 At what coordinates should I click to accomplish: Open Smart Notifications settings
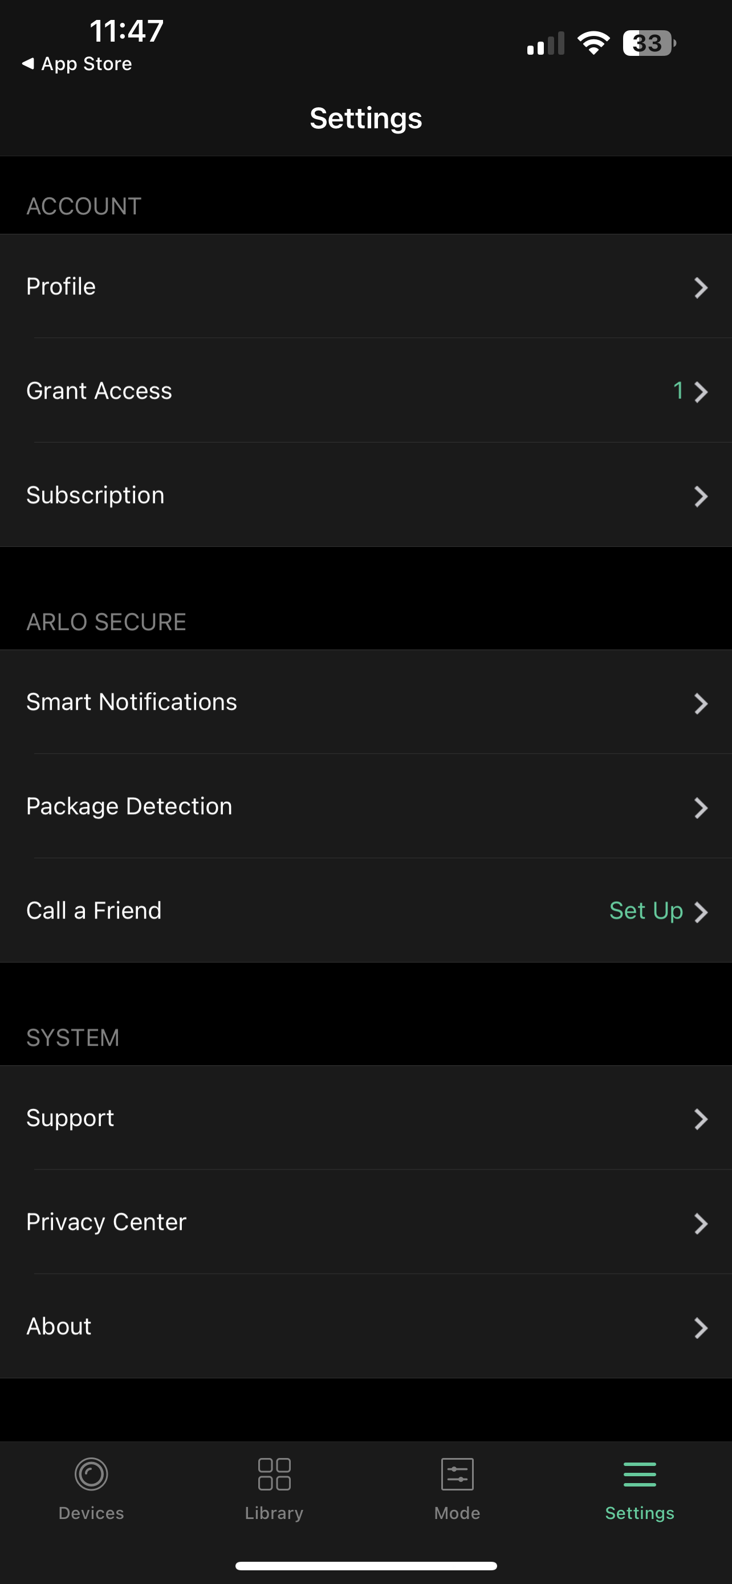point(132,702)
